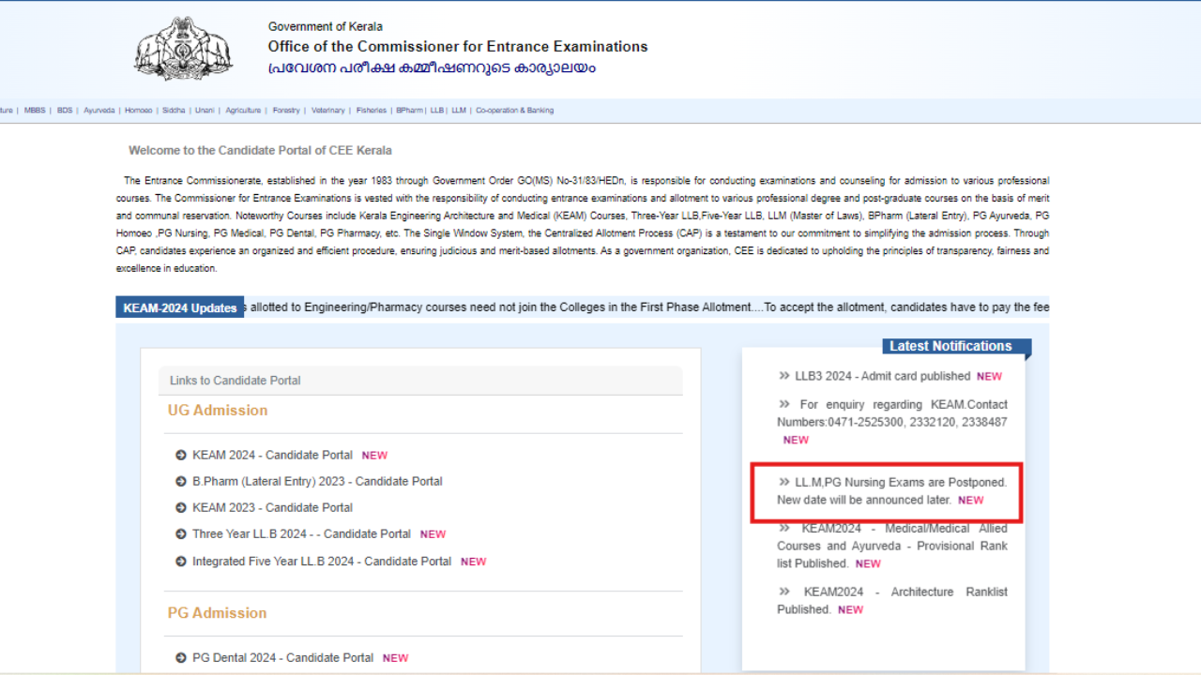
Task: Click the 'Government of Kerala' header text
Action: click(x=326, y=26)
